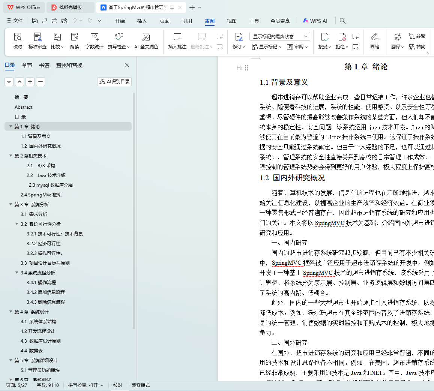Click the 校对 proofreading icon in the ribbon

click(17, 40)
